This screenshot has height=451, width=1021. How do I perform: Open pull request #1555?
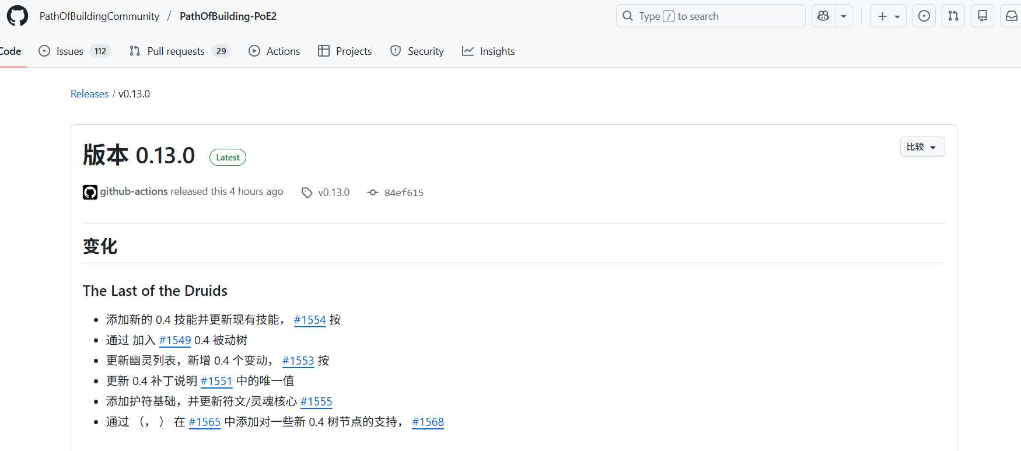pyautogui.click(x=316, y=401)
